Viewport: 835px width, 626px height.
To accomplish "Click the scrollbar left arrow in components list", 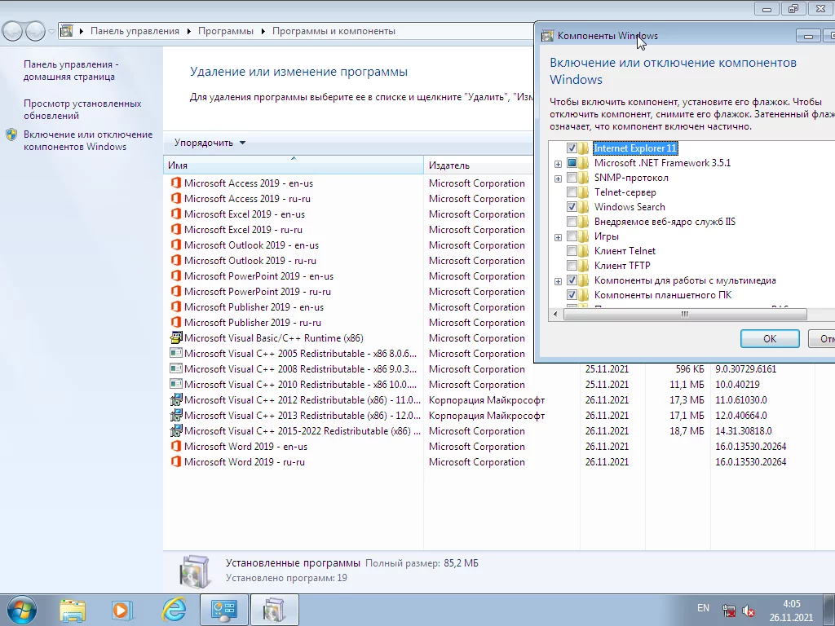I will 555,314.
